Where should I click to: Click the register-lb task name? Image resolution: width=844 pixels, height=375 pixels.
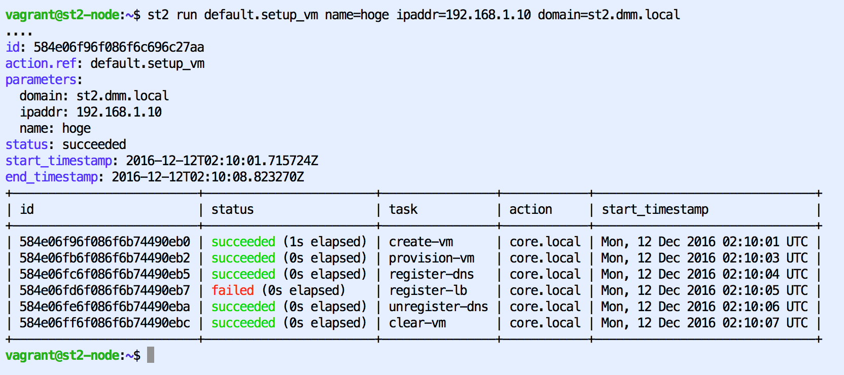[428, 290]
